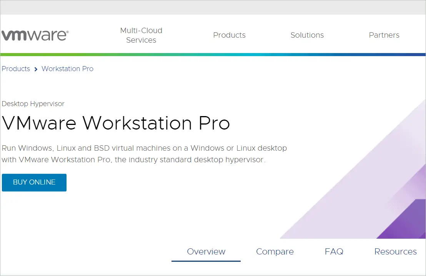Open the FAQ tab

334,251
